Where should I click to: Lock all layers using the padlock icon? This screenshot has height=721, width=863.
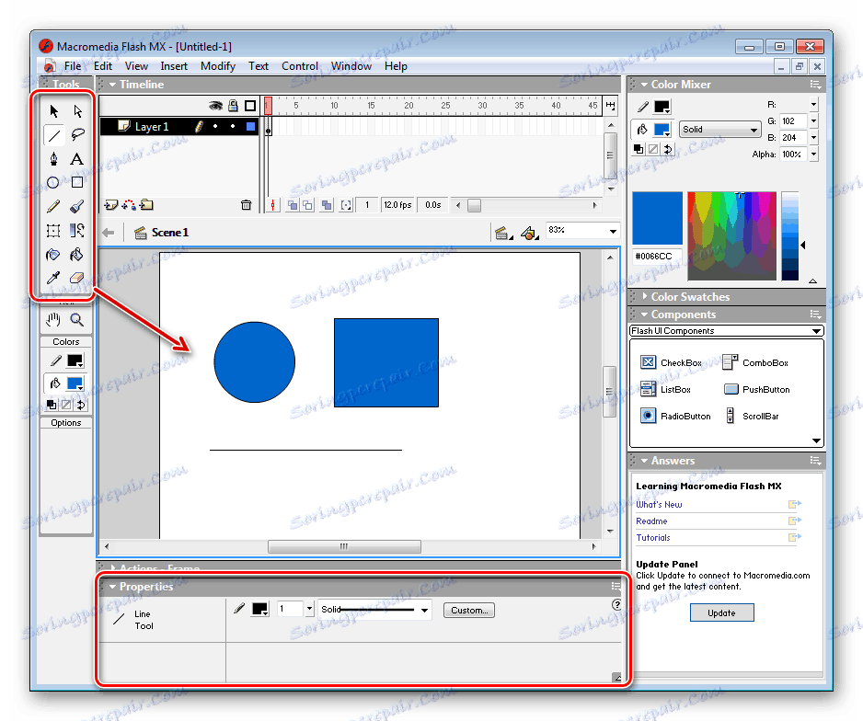pyautogui.click(x=233, y=106)
